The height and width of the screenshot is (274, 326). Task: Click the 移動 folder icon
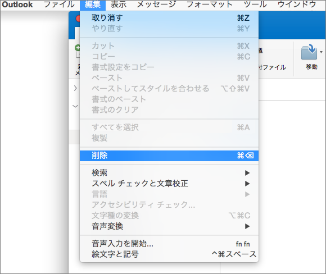(309, 52)
